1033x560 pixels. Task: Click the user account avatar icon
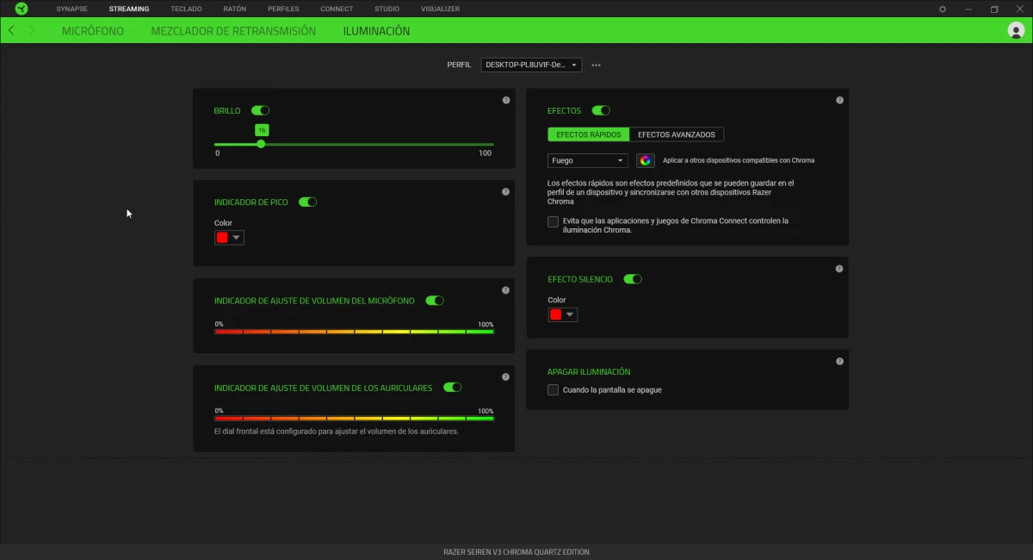point(1015,30)
